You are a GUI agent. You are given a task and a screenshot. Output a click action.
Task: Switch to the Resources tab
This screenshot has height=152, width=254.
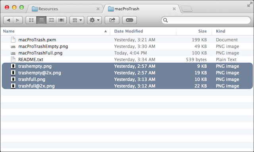point(65,9)
